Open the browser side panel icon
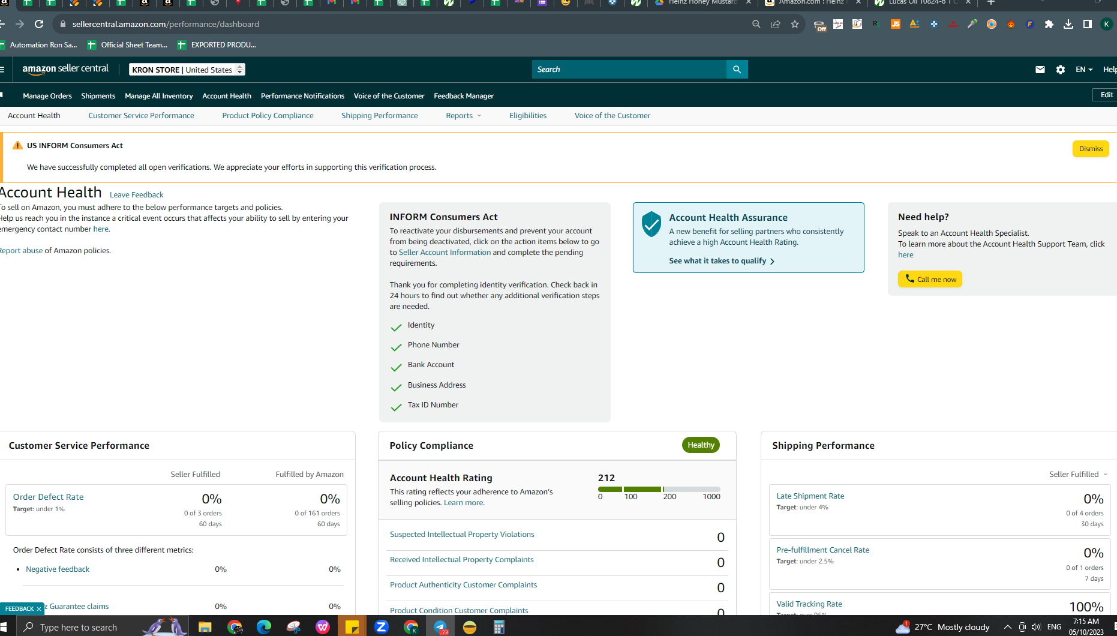The height and width of the screenshot is (636, 1117). (1088, 24)
